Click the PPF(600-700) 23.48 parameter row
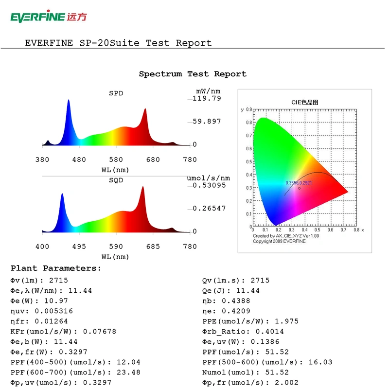This screenshot has height=389, width=389. tap(75, 372)
